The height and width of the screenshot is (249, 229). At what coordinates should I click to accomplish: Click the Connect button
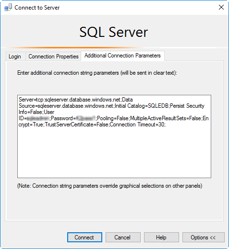84,238
